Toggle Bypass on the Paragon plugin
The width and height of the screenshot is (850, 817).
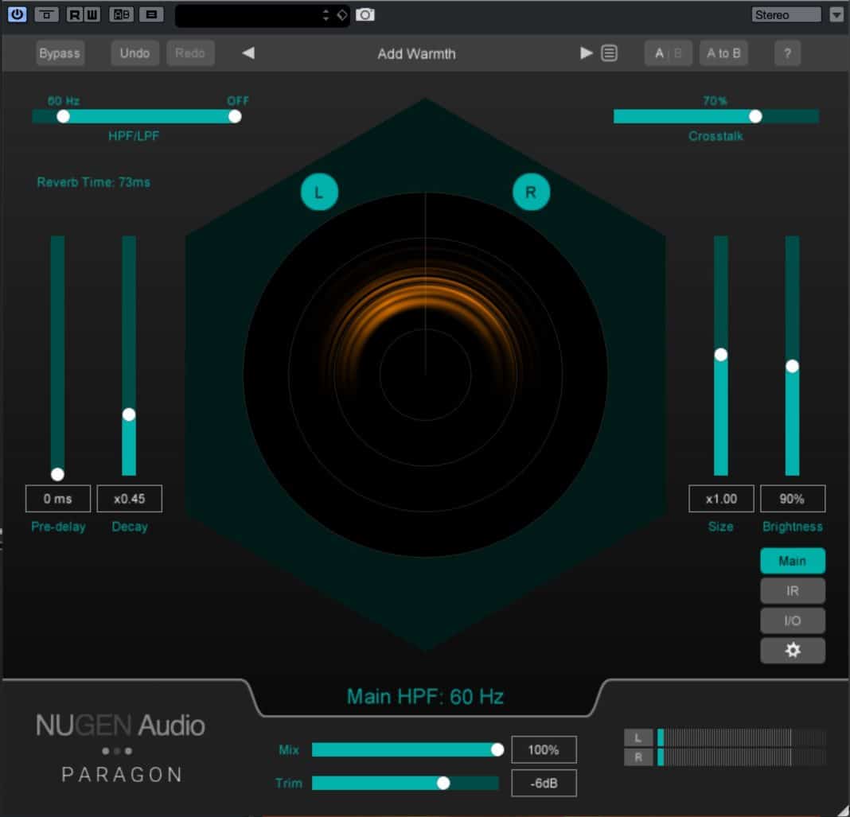click(x=60, y=53)
